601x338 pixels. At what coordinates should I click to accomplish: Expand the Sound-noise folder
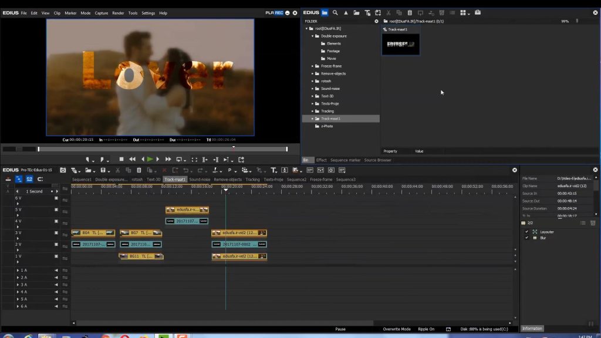[x=312, y=89]
